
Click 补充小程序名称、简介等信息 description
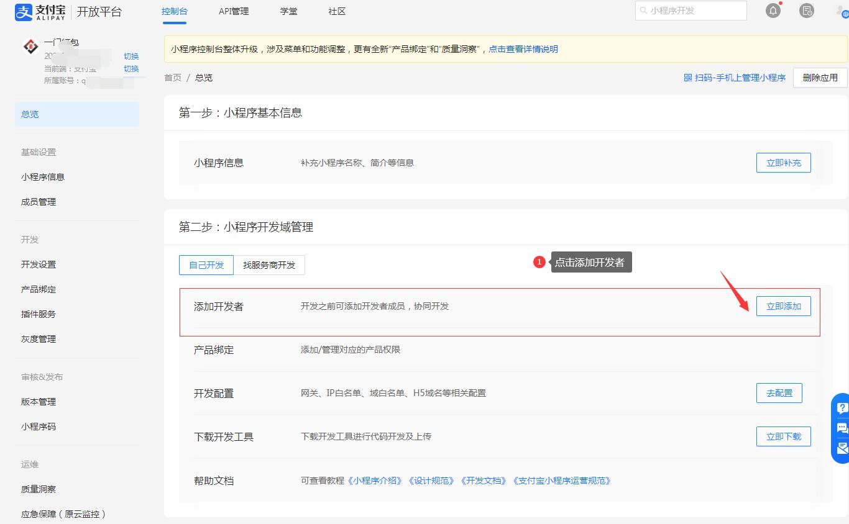357,163
